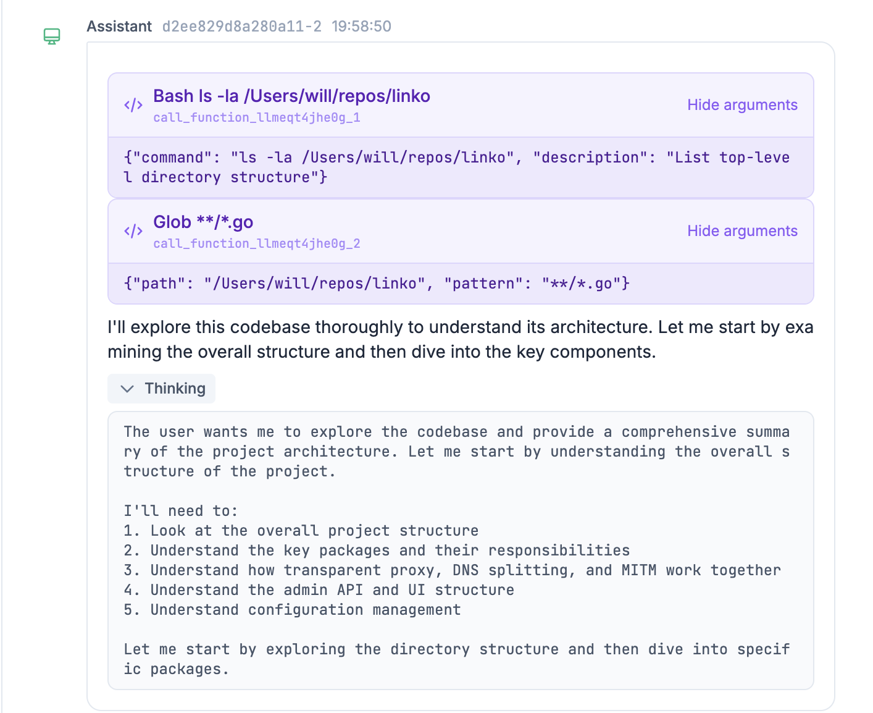The width and height of the screenshot is (873, 713).
Task: Click the code icon beside the Bash call
Action: 133,105
